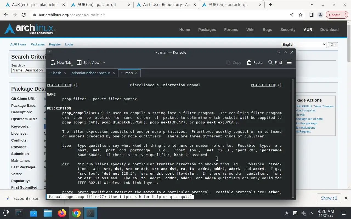Open a new browser tab
Image resolution: width=351 pixels, height=219 pixels.
(271, 5)
